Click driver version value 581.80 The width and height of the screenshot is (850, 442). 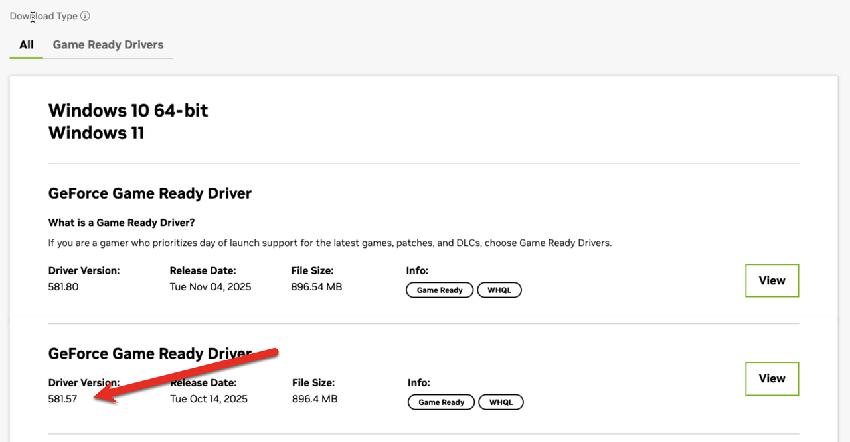coord(63,287)
